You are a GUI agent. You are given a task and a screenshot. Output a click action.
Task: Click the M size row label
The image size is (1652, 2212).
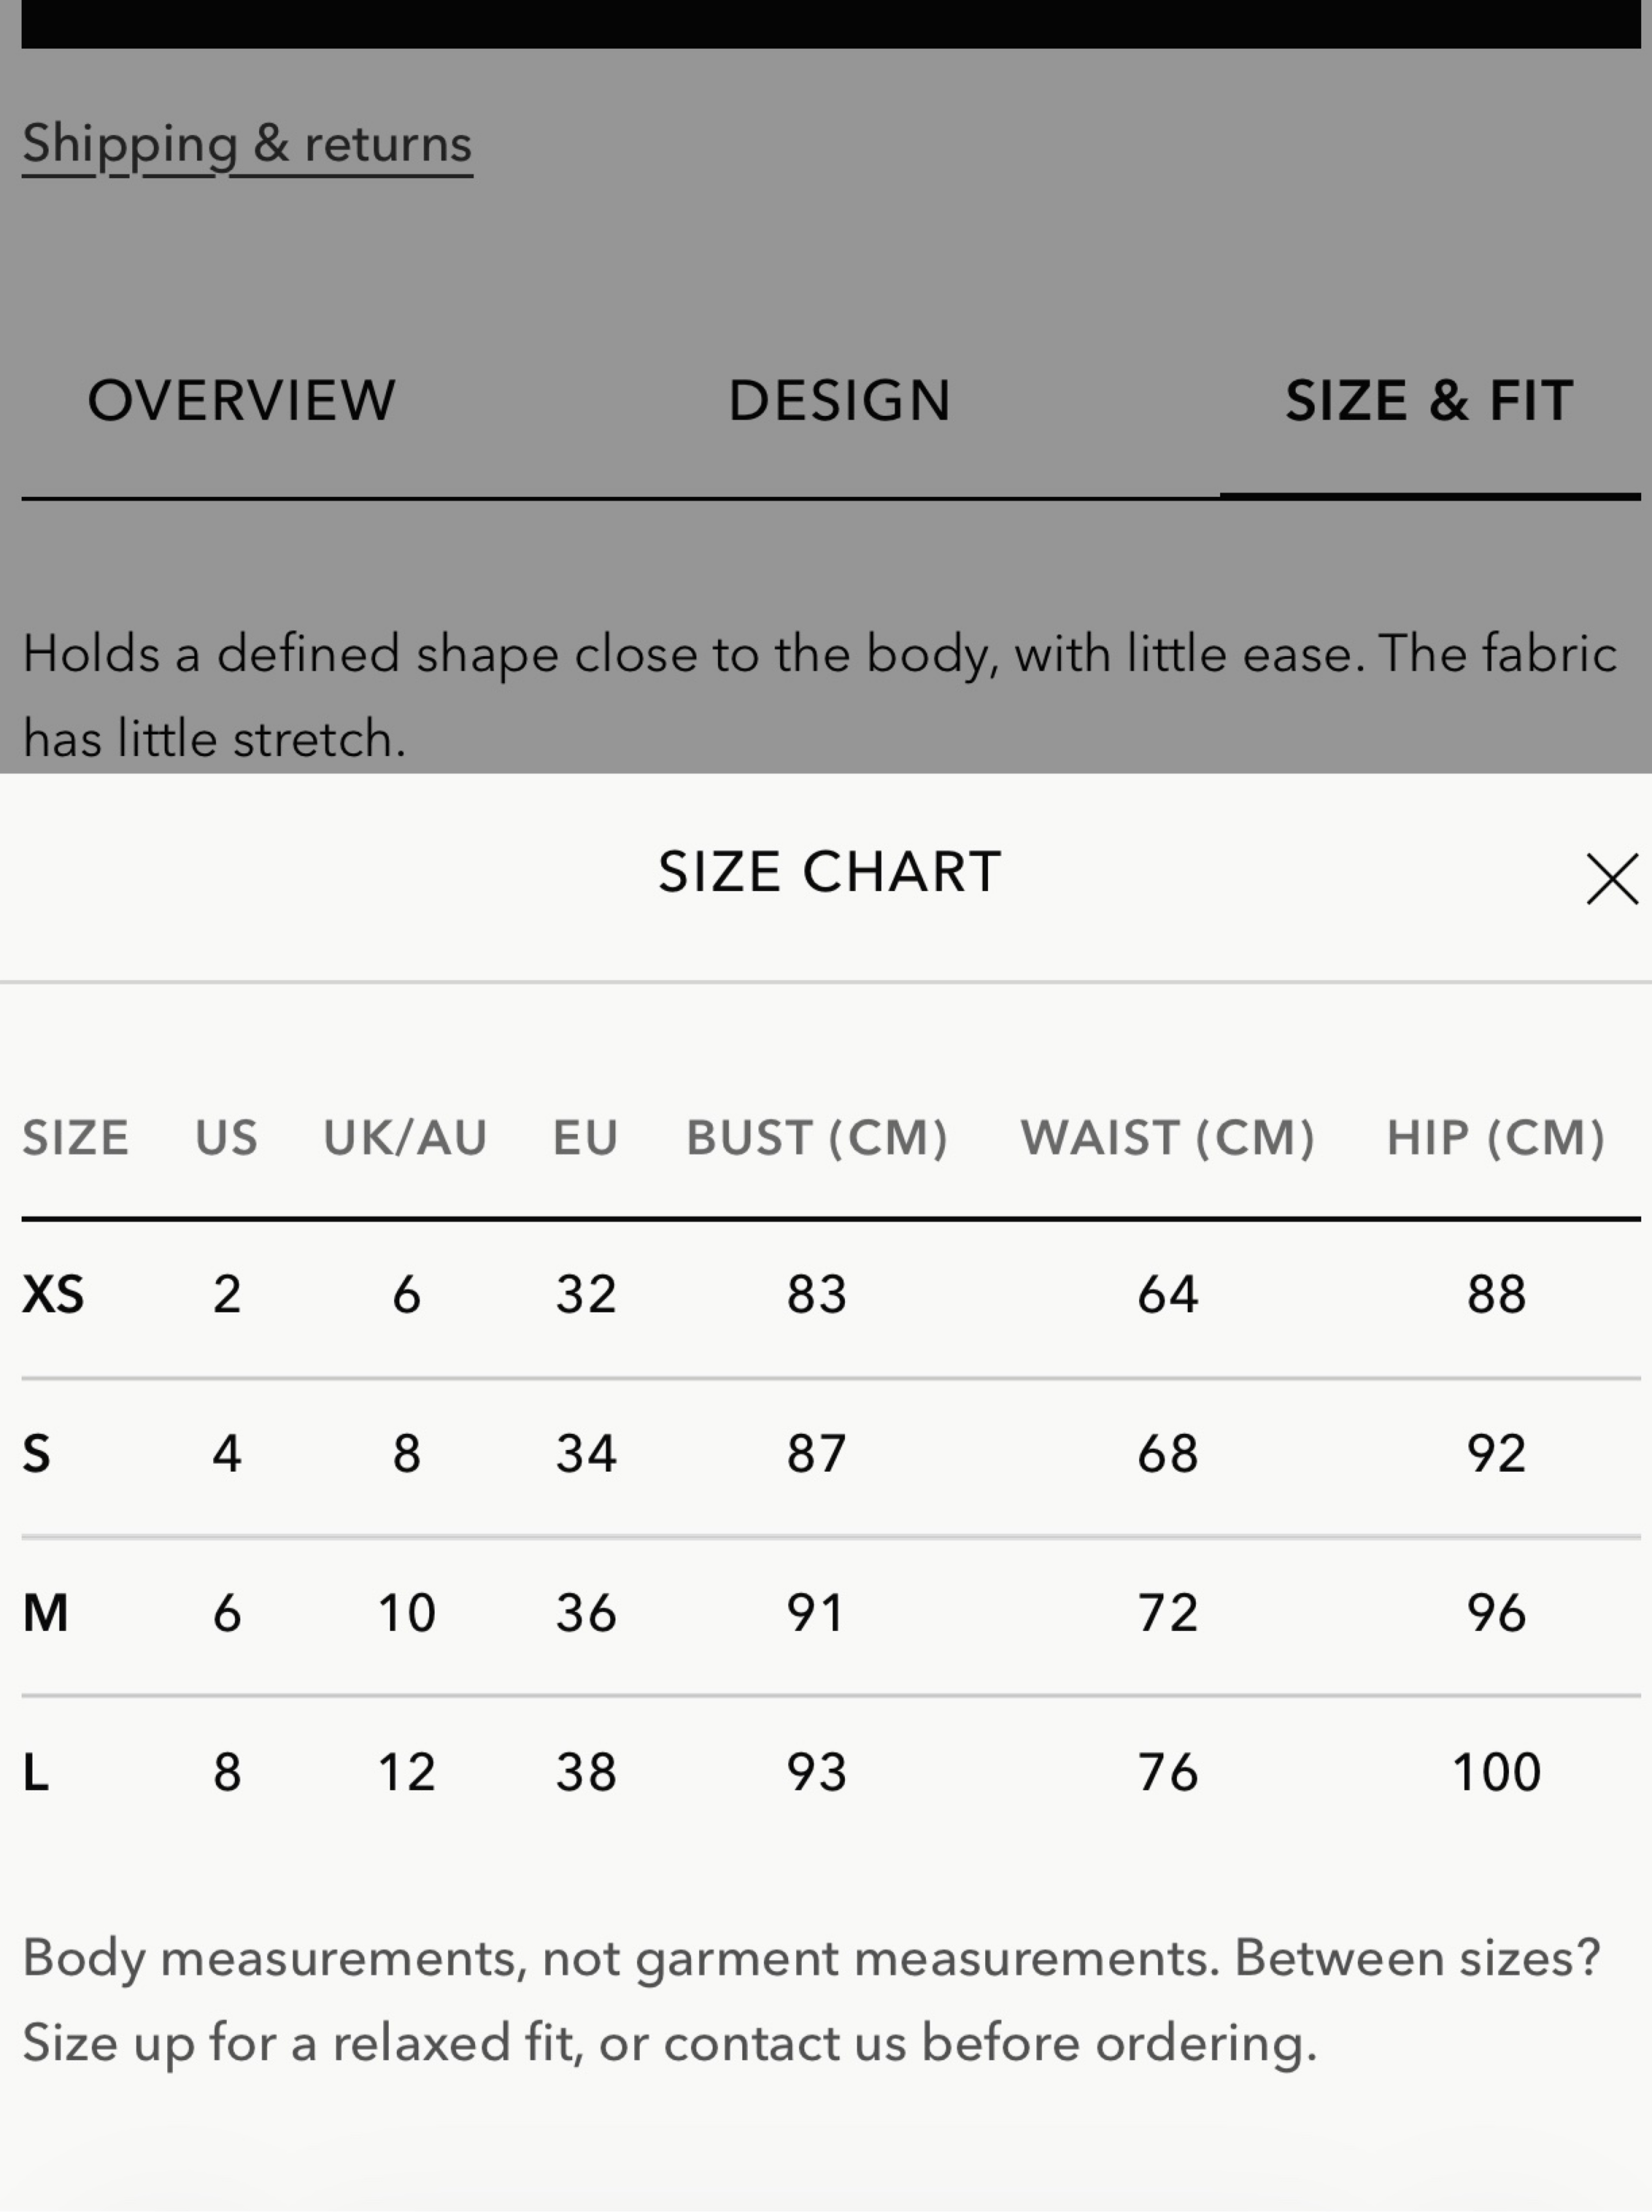pyautogui.click(x=46, y=1612)
